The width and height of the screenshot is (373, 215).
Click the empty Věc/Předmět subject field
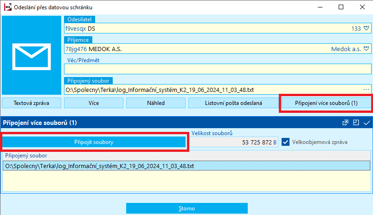click(218, 69)
